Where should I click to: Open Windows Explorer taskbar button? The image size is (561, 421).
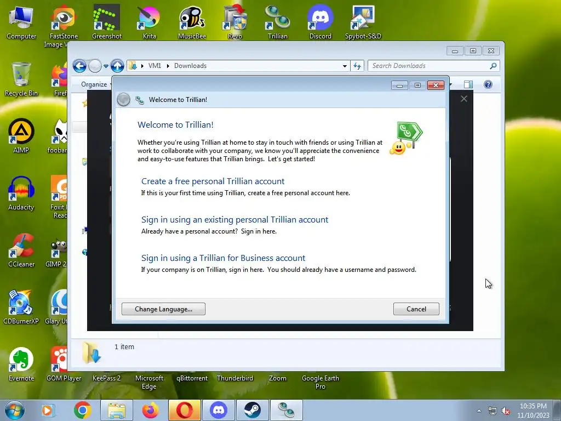117,410
